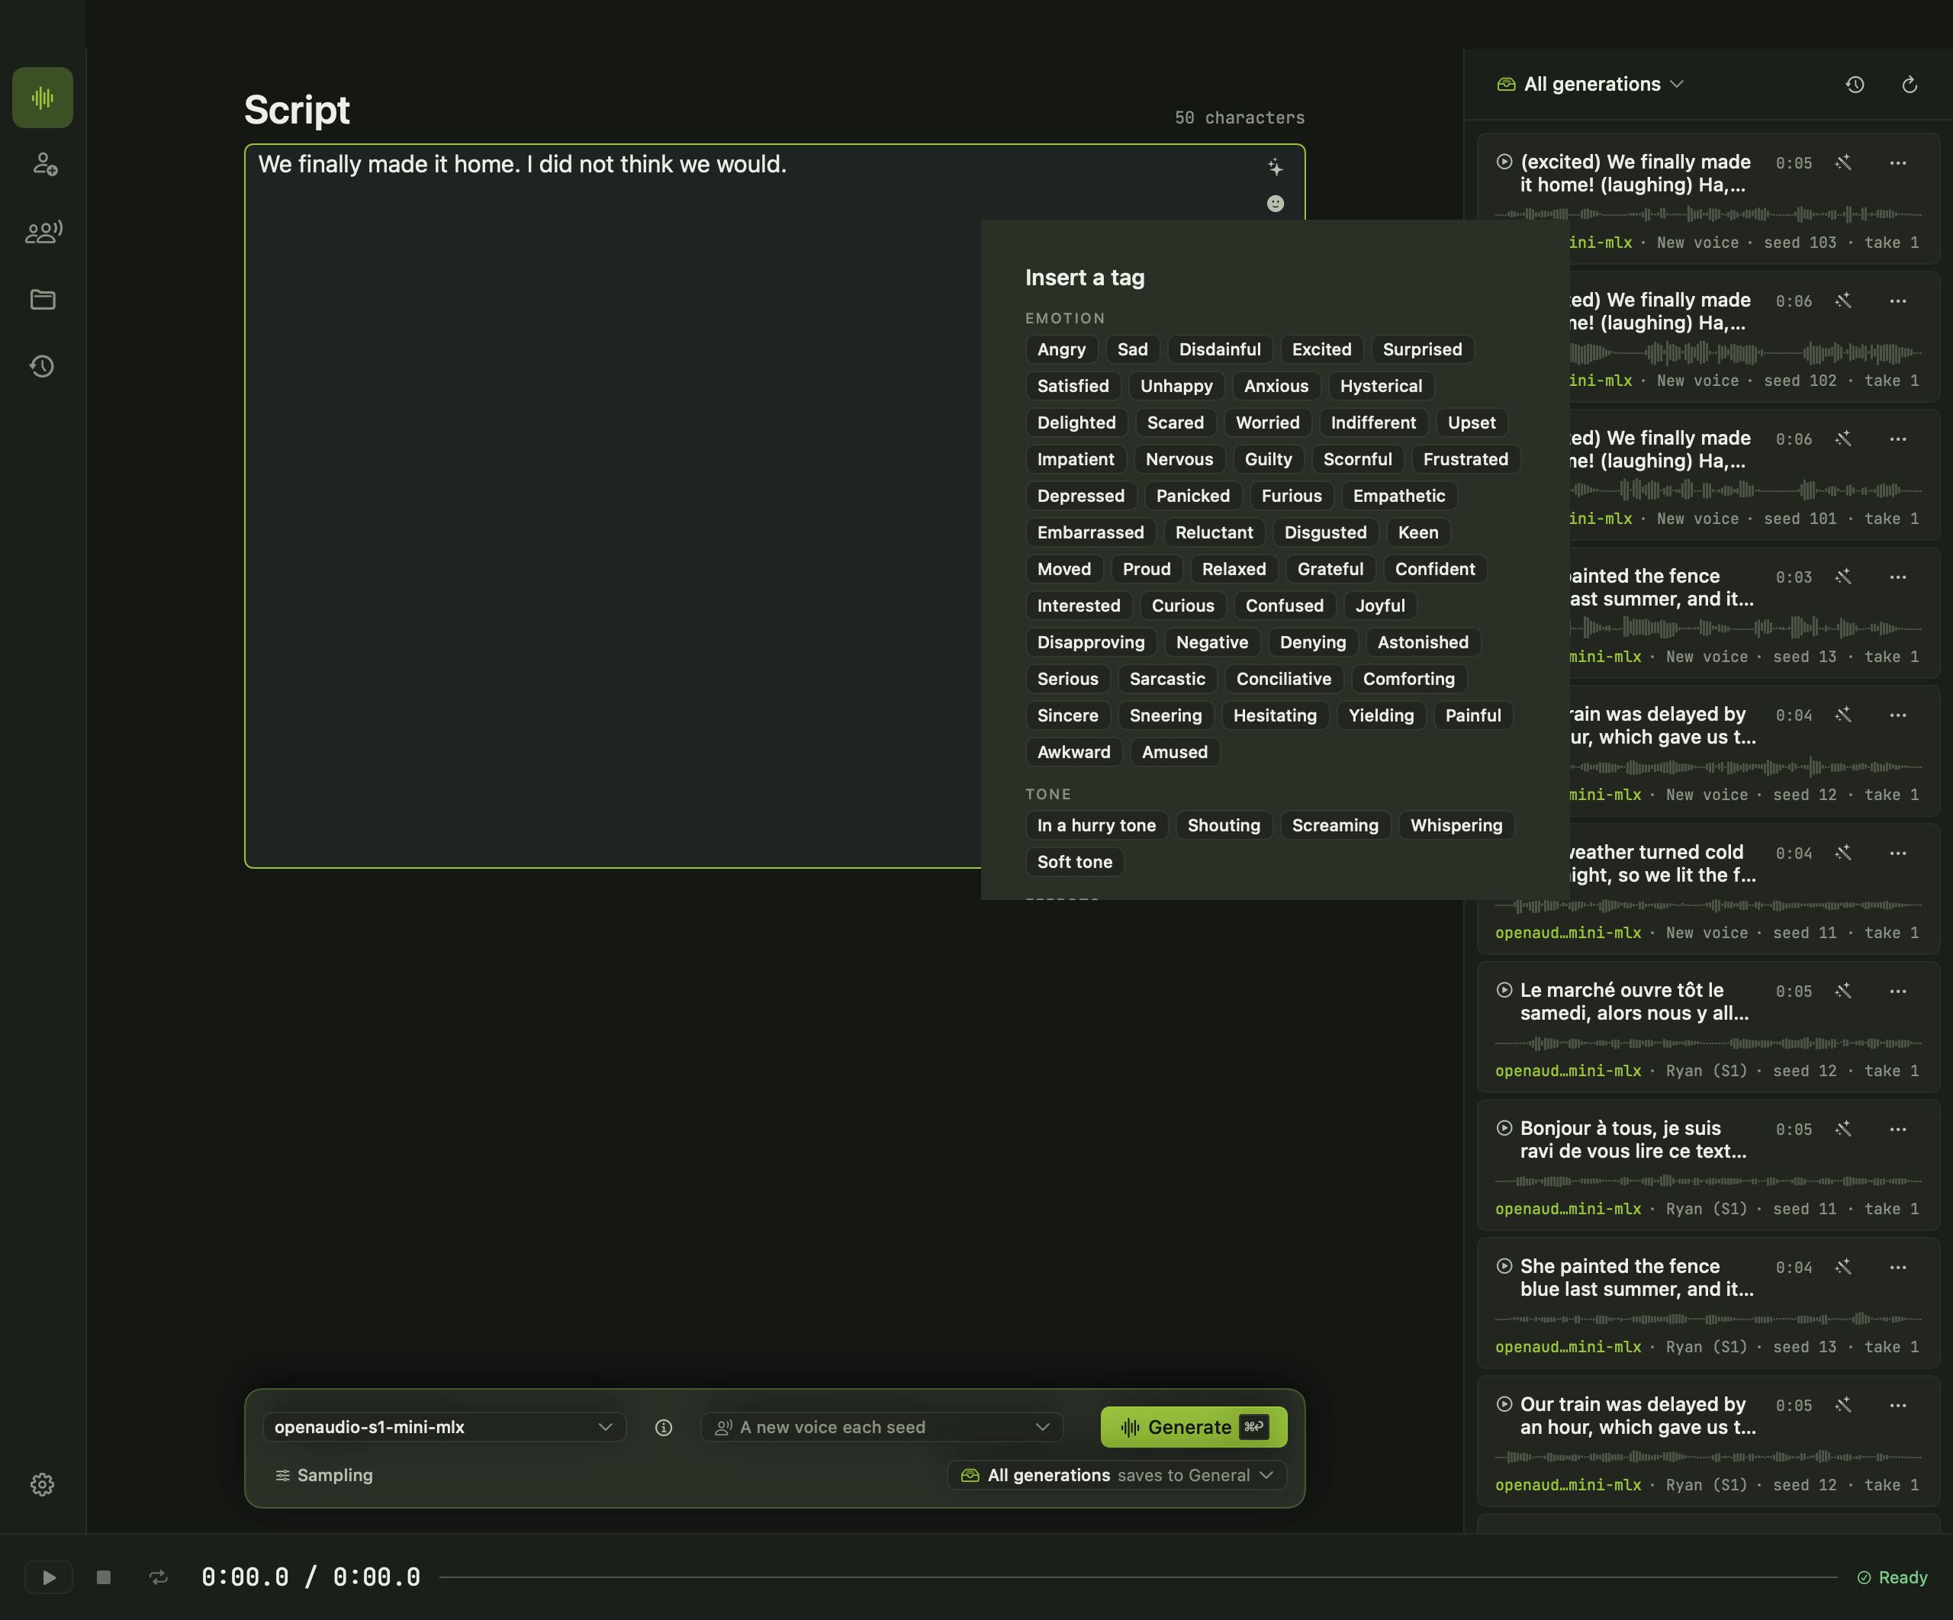1953x1620 pixels.
Task: Pin the seed 102 excited generation
Action: pyautogui.click(x=1843, y=301)
